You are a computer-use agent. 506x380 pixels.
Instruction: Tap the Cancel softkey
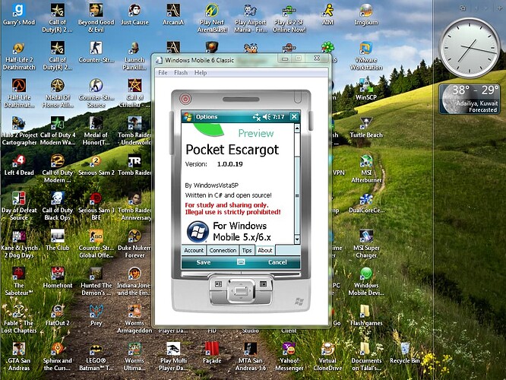277,262
